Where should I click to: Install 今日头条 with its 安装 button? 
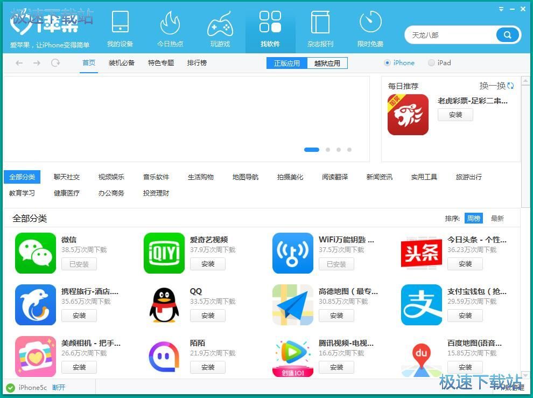465,264
